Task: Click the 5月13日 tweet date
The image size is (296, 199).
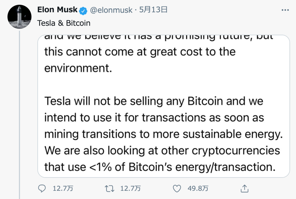Action: click(153, 10)
